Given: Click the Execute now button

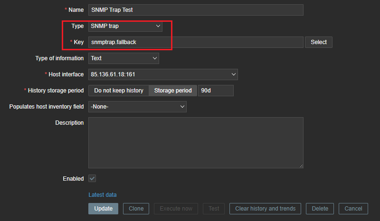Looking at the screenshot, I should [x=176, y=209].
